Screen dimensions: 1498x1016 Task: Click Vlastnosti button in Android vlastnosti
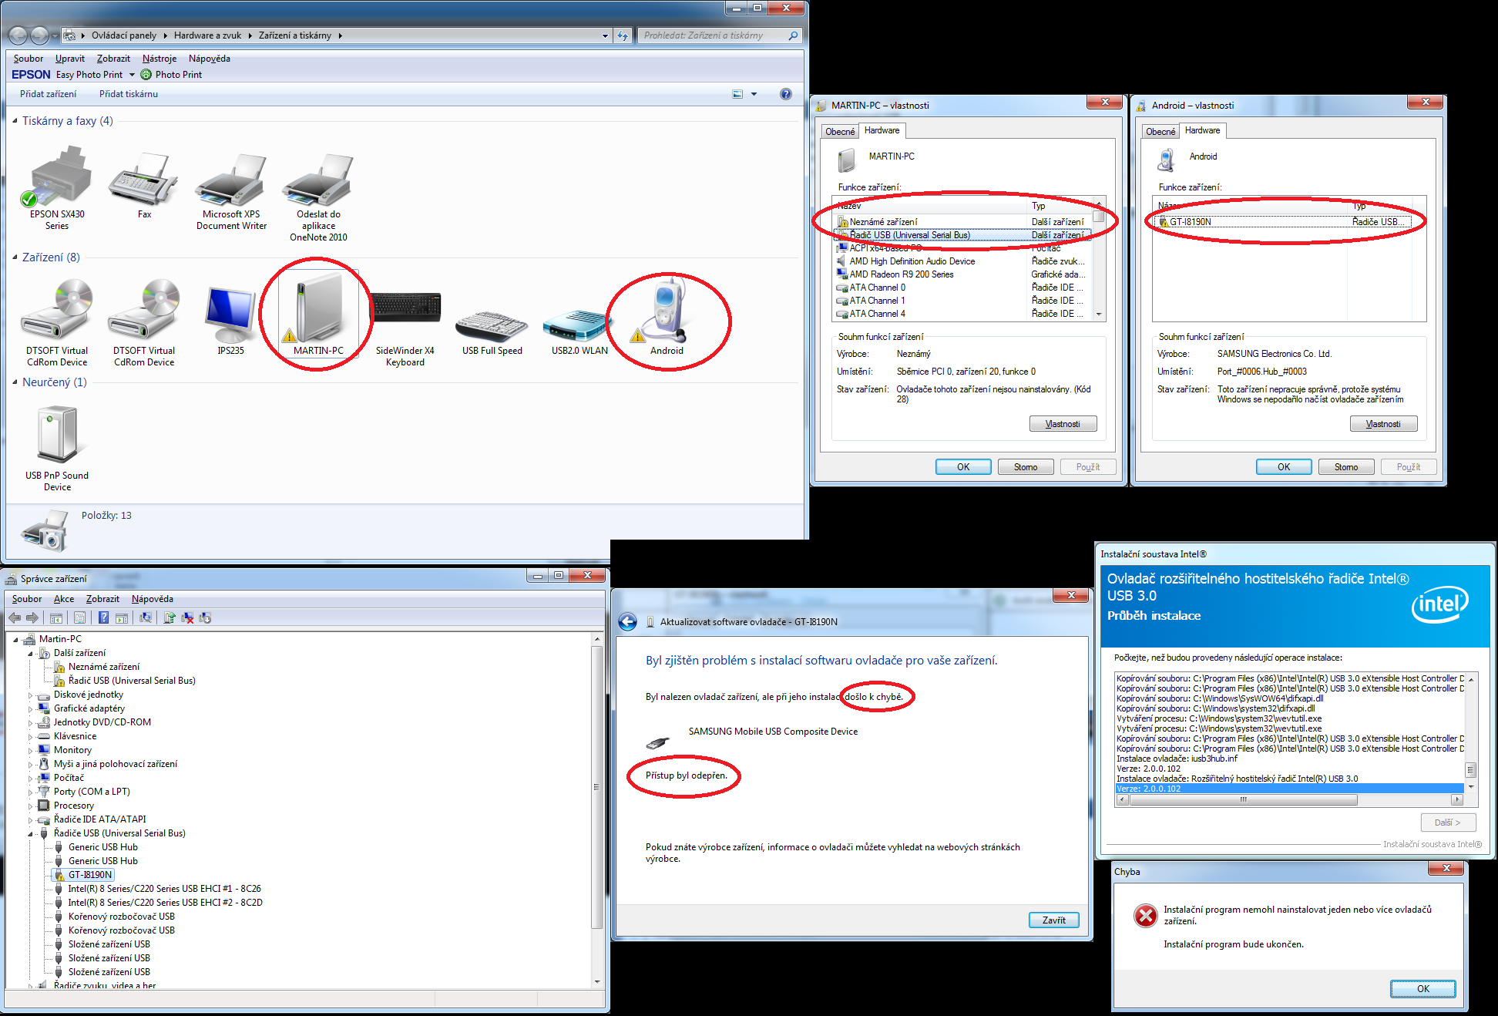[1383, 424]
